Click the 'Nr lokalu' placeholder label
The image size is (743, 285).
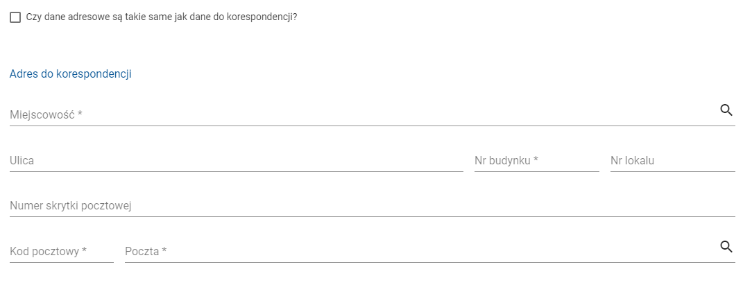(633, 161)
